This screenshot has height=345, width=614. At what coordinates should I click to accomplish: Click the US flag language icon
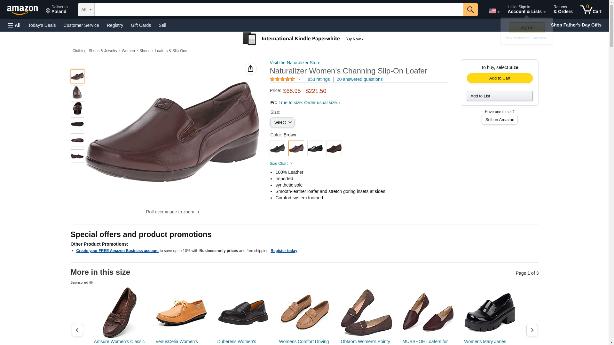(x=493, y=11)
